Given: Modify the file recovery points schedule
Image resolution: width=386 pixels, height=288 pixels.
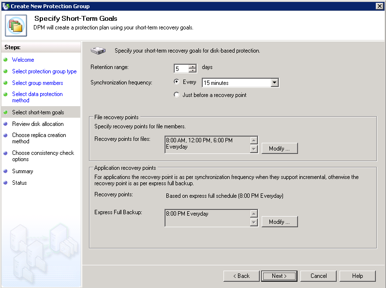Looking at the screenshot, I should [x=280, y=148].
